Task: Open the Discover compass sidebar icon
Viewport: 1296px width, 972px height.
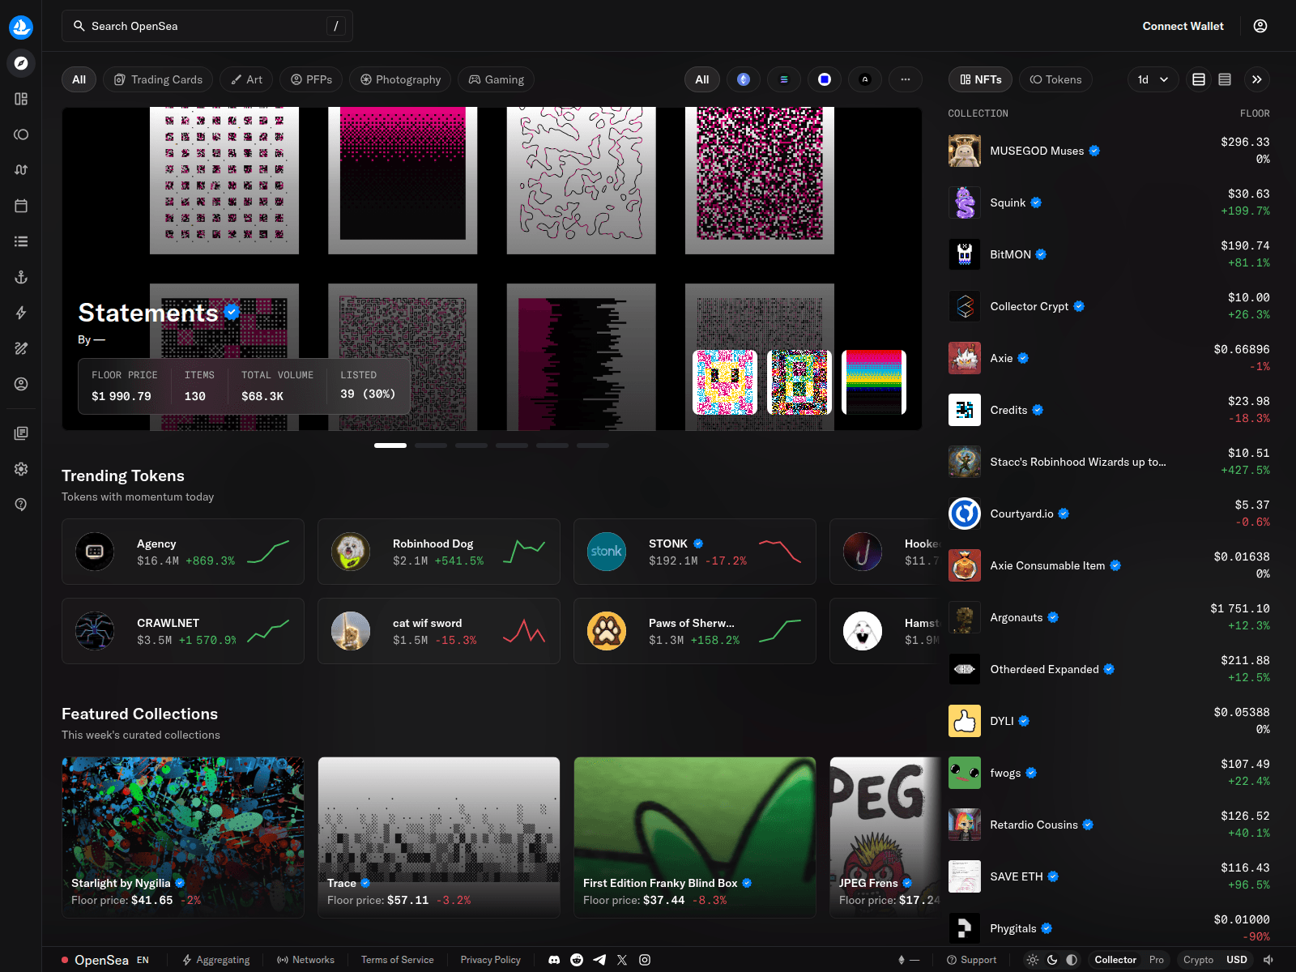Action: pyautogui.click(x=21, y=63)
